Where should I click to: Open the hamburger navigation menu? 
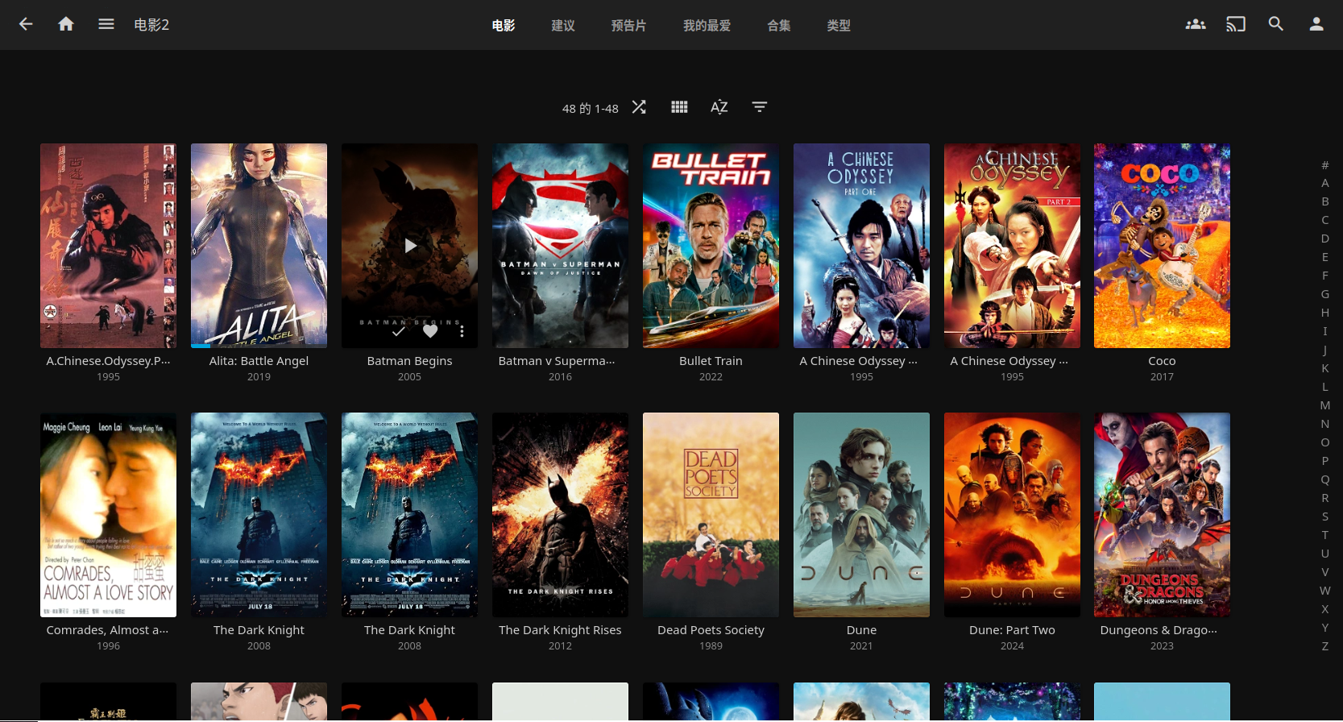pyautogui.click(x=106, y=24)
